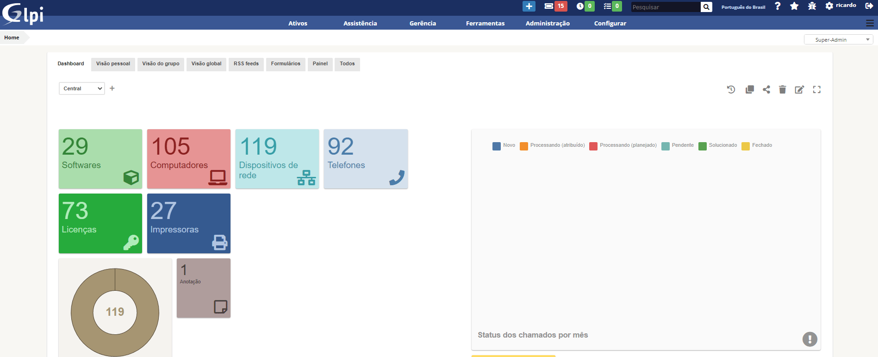The width and height of the screenshot is (878, 357).
Task: Click Processando (atribuído) orange legend swatch
Action: coord(524,146)
